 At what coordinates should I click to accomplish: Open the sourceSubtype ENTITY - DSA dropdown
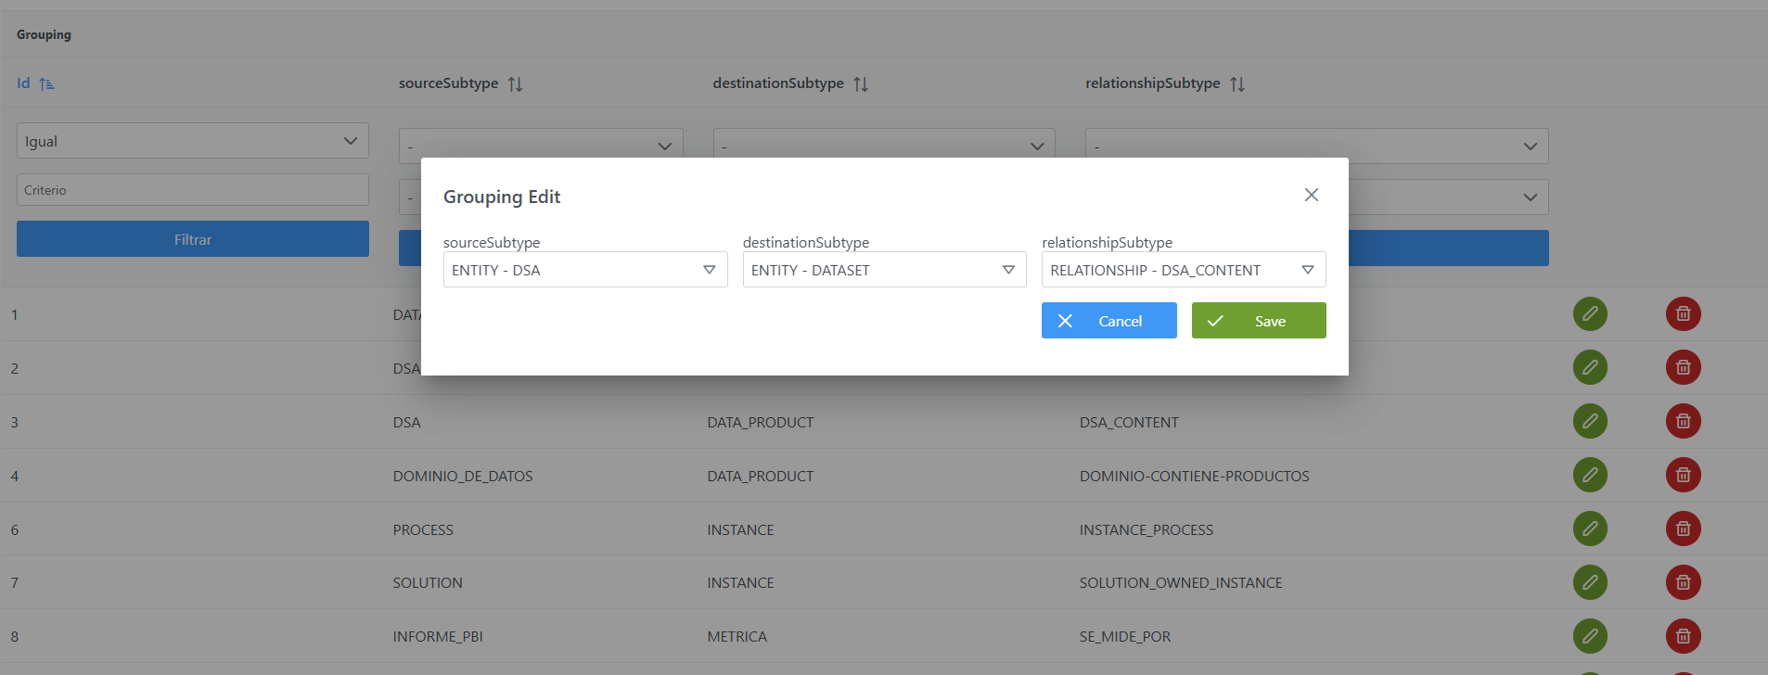[585, 270]
